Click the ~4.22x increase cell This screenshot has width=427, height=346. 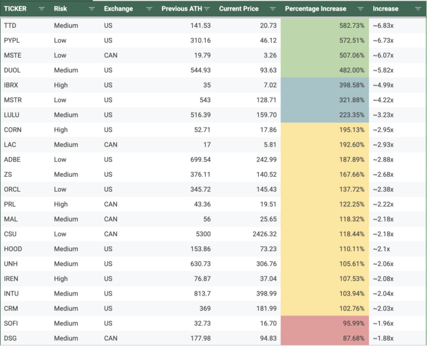398,100
